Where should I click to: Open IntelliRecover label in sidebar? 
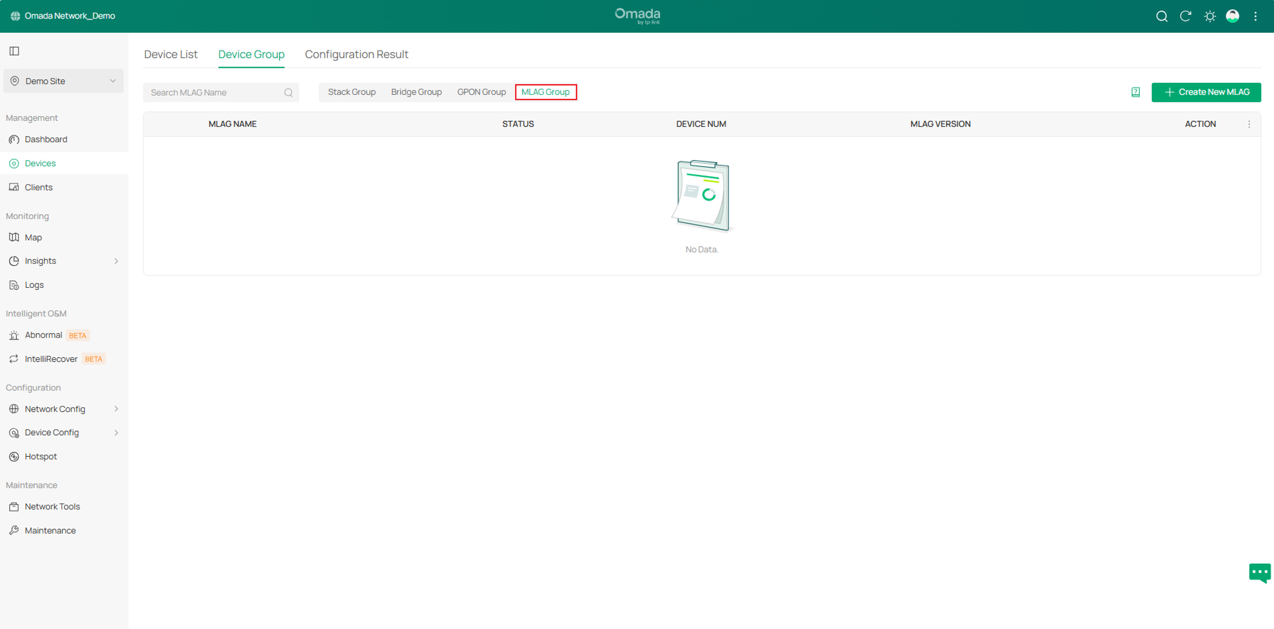point(51,359)
